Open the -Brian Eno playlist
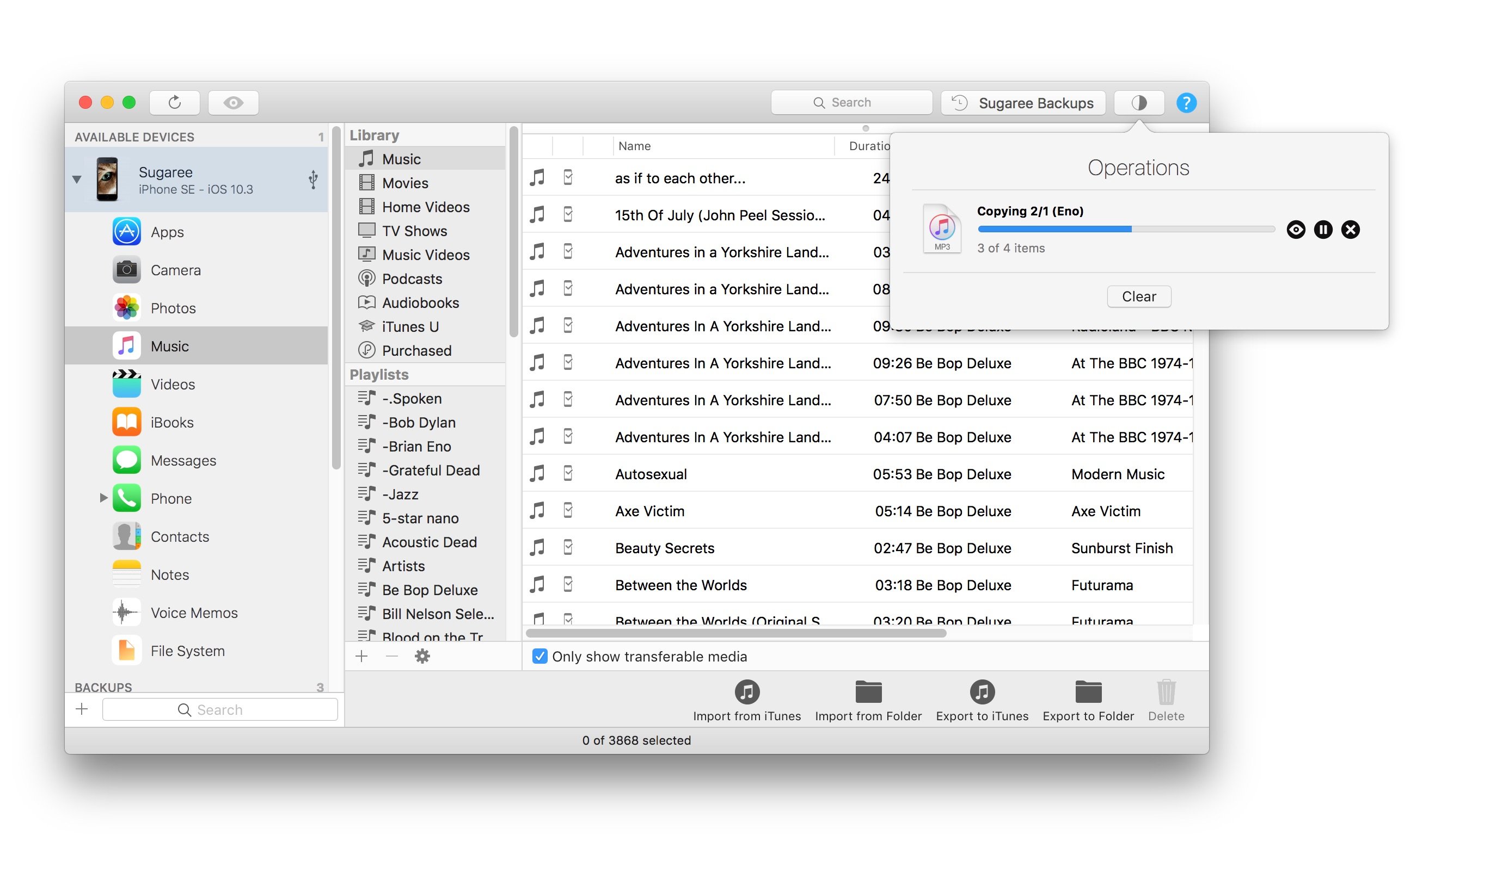This screenshot has width=1490, height=878. click(425, 446)
